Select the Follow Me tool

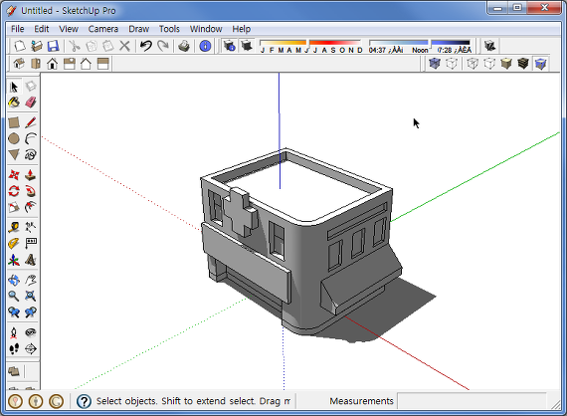pos(31,191)
